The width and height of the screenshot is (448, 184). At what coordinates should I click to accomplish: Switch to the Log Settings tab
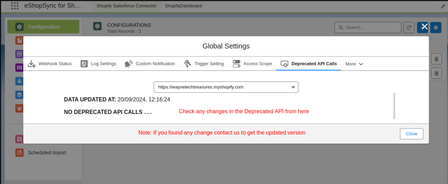tap(98, 64)
